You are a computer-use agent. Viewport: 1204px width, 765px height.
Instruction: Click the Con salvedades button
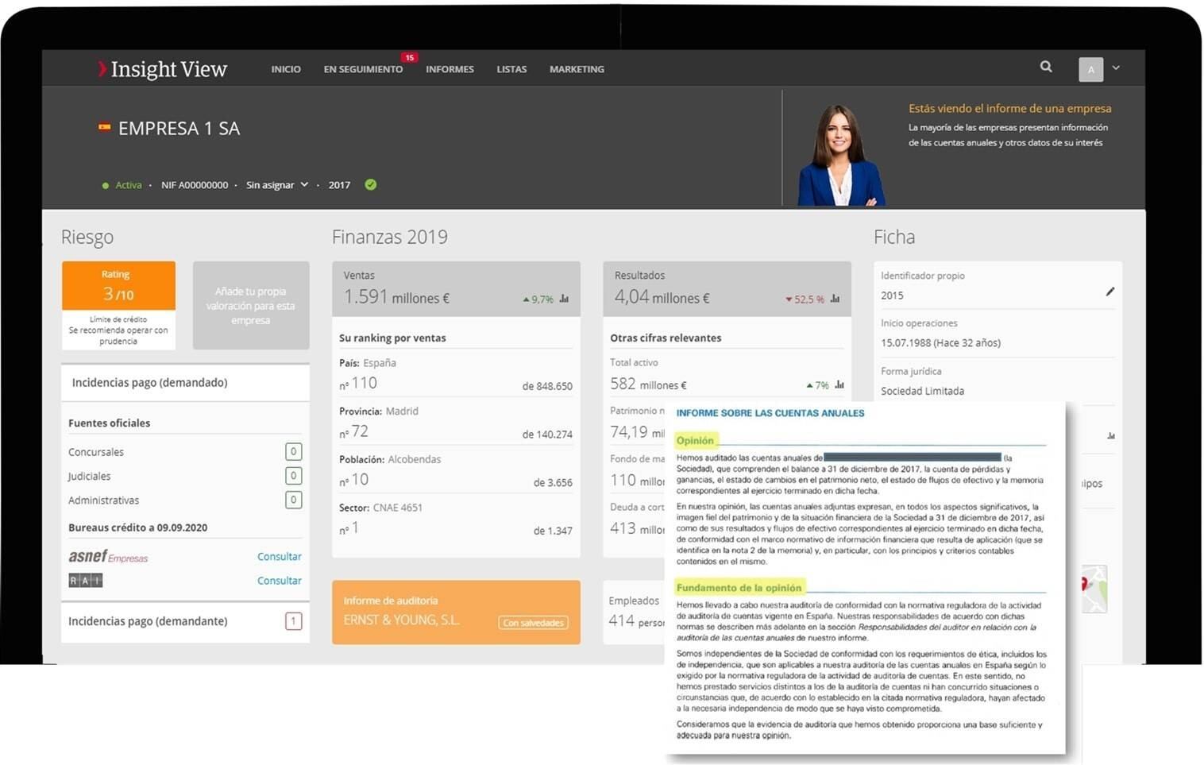(533, 622)
